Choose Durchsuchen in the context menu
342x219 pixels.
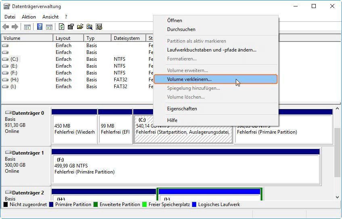tap(216, 29)
